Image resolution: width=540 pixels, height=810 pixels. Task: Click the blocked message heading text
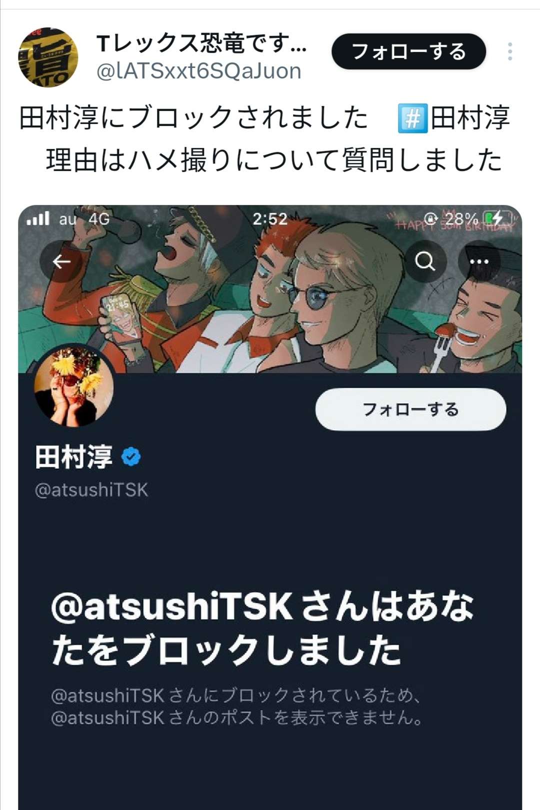pos(262,628)
